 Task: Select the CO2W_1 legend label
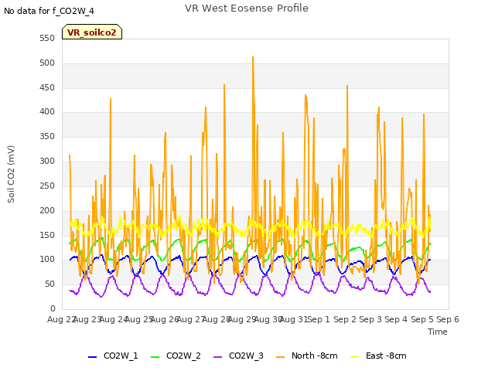121,356
